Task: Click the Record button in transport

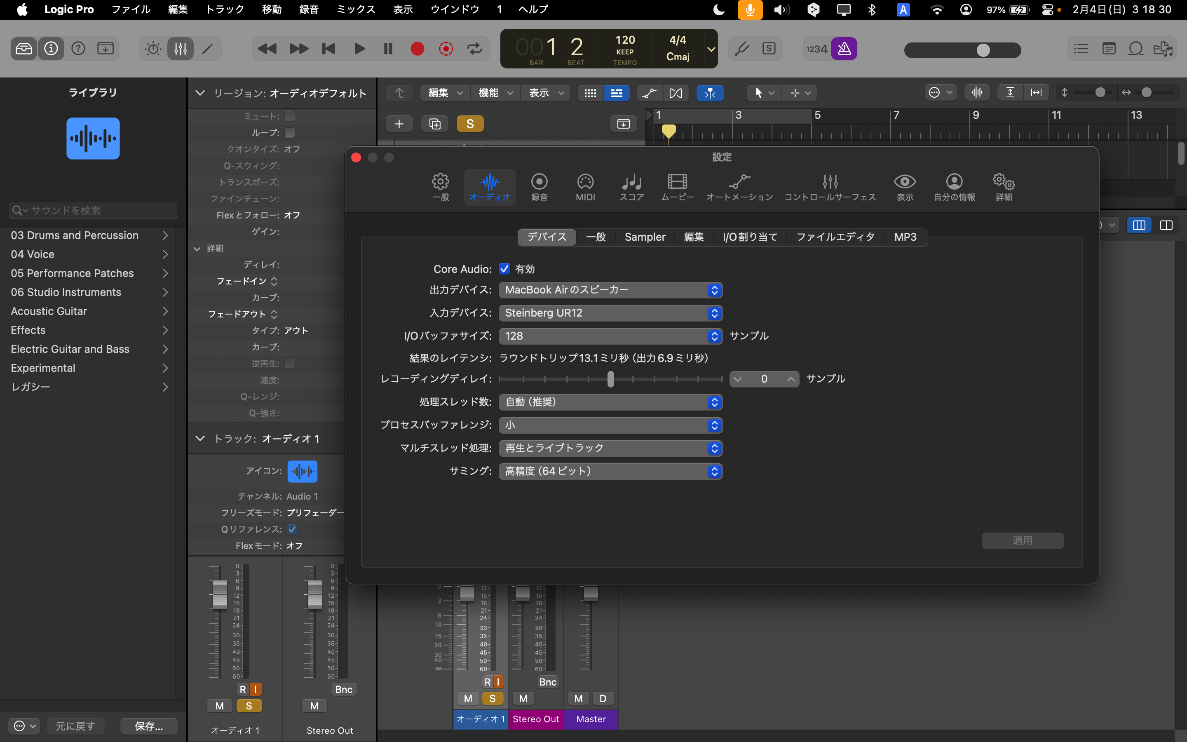Action: click(x=417, y=49)
